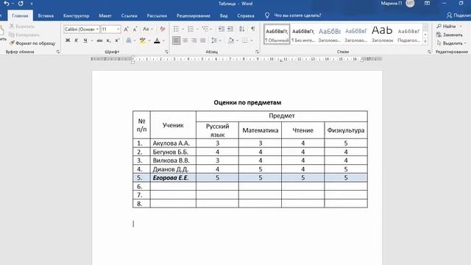Apply subscript formatting (x₂)
This screenshot has height=265, width=471.
108,40
